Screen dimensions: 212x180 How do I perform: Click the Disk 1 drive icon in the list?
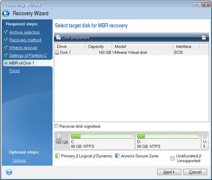tap(57, 53)
